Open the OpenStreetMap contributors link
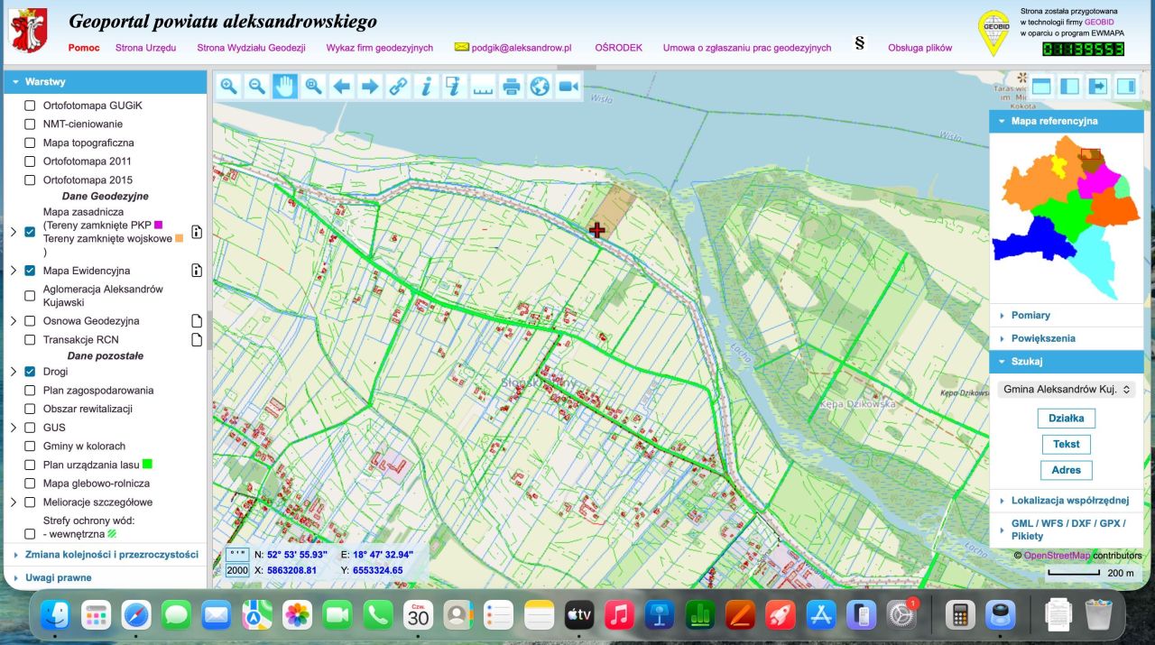Viewport: 1155px width, 645px height. [x=1057, y=556]
